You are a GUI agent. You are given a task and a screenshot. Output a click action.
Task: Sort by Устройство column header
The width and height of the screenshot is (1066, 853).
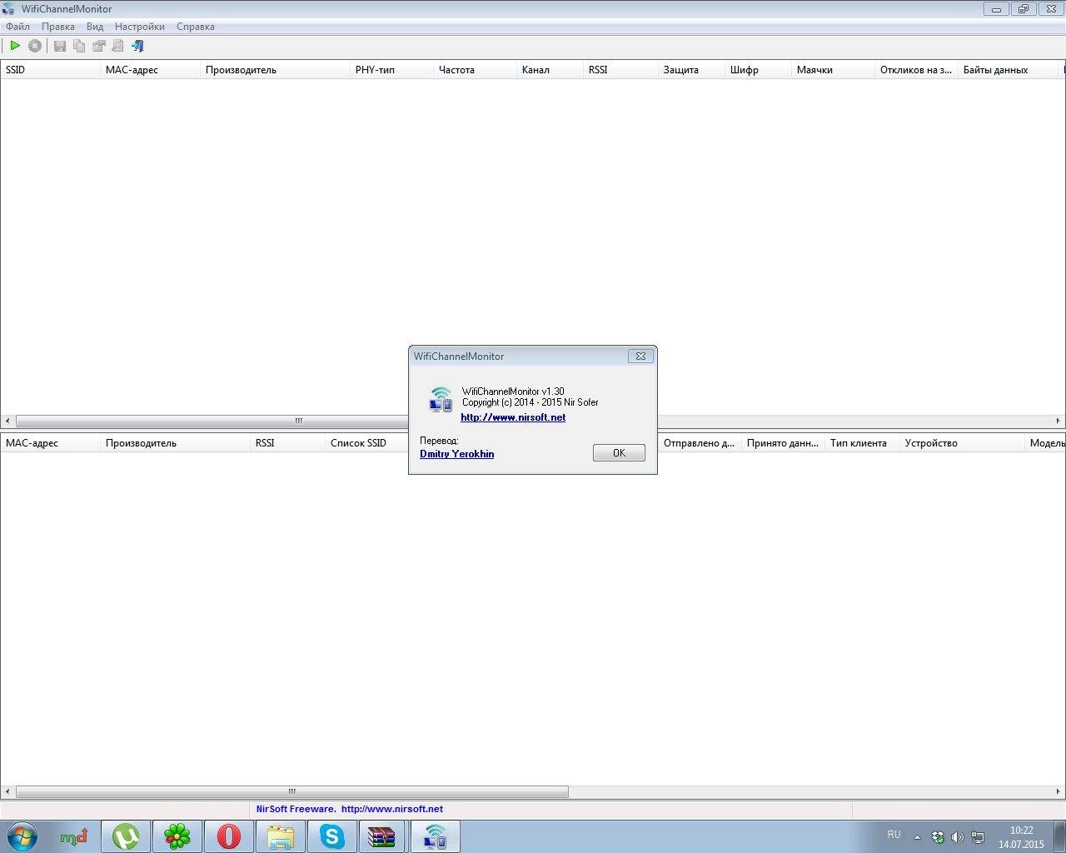coord(962,443)
